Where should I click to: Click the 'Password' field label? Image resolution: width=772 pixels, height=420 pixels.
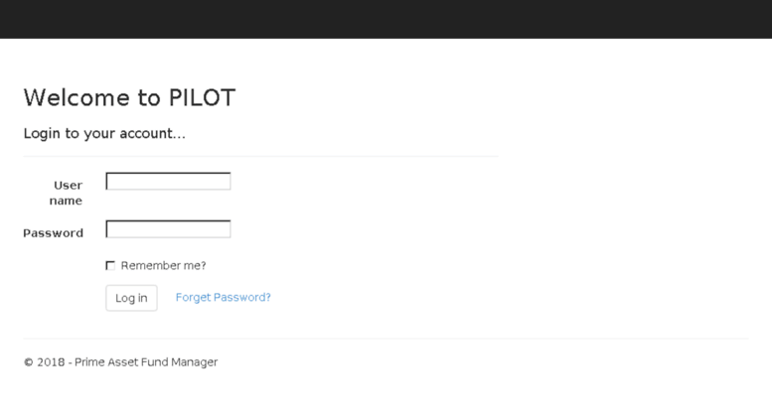tap(54, 233)
